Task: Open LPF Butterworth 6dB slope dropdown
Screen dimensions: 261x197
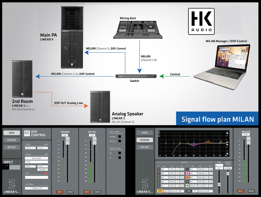Action: [x=205, y=191]
